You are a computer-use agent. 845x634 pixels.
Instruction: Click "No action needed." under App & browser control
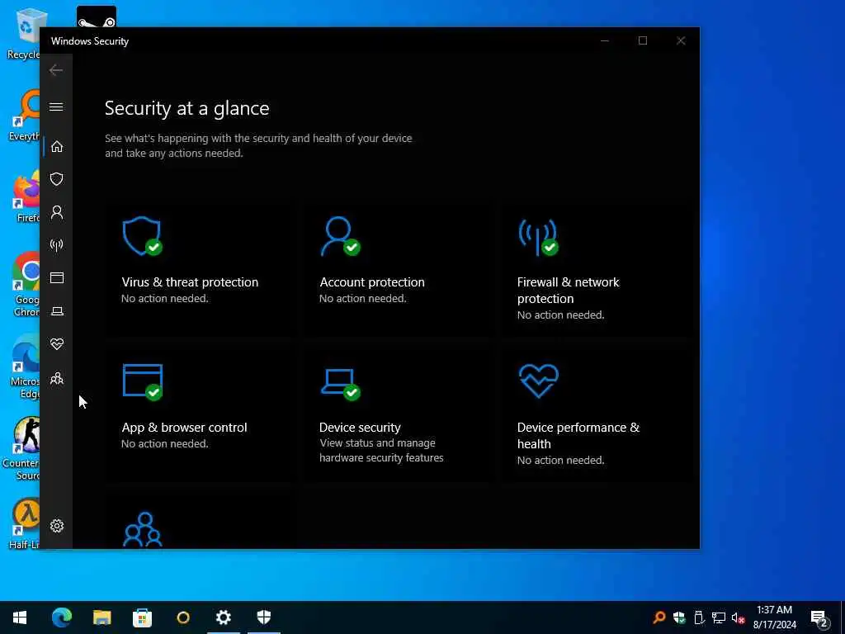click(165, 443)
